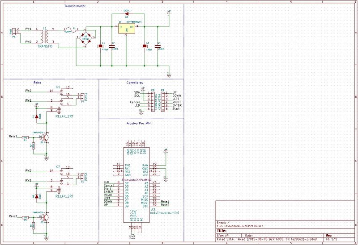Select transistor Q2 in lower relay driver

(46, 217)
